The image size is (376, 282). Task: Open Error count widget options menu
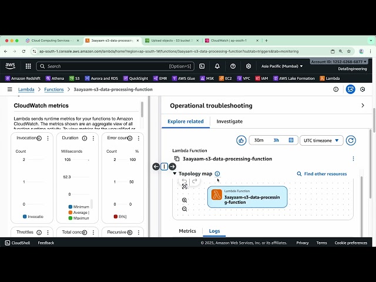tap(139, 139)
